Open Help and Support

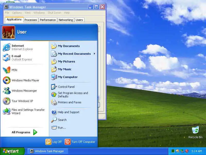click(x=73, y=112)
